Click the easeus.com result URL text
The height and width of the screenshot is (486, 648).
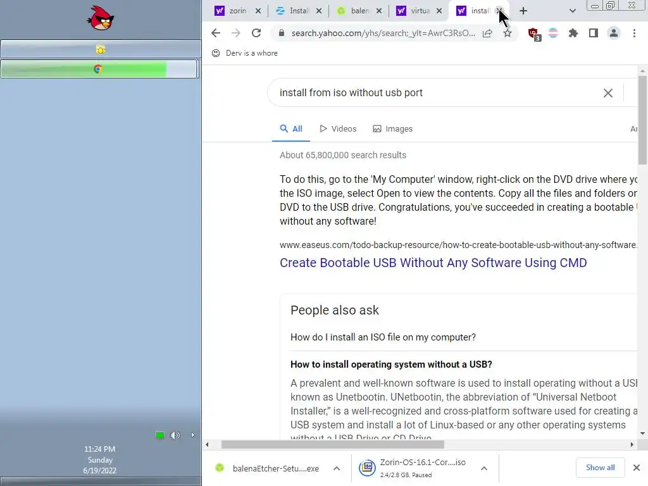coord(458,245)
